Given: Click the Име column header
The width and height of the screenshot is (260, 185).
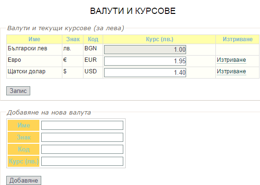Looking at the screenshot, I should 35,39.
